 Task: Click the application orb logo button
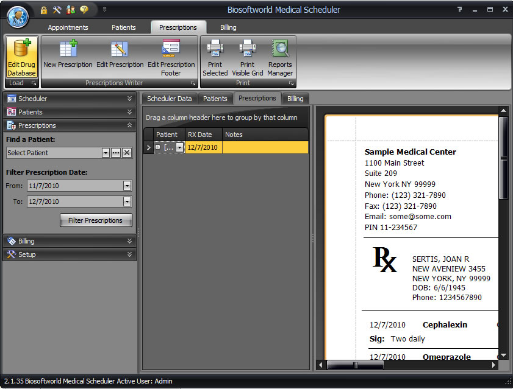[18, 16]
